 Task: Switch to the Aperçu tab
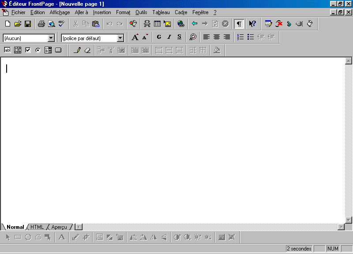coord(59,227)
